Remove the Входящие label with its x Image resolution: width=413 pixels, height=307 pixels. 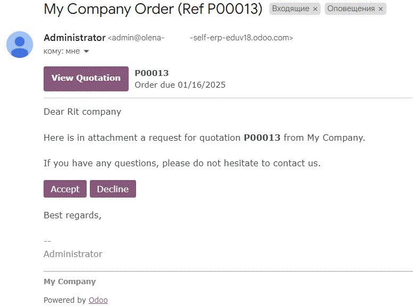pyautogui.click(x=315, y=9)
